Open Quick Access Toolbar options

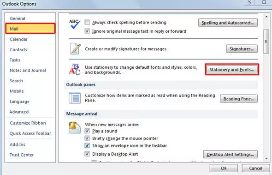point(30,133)
